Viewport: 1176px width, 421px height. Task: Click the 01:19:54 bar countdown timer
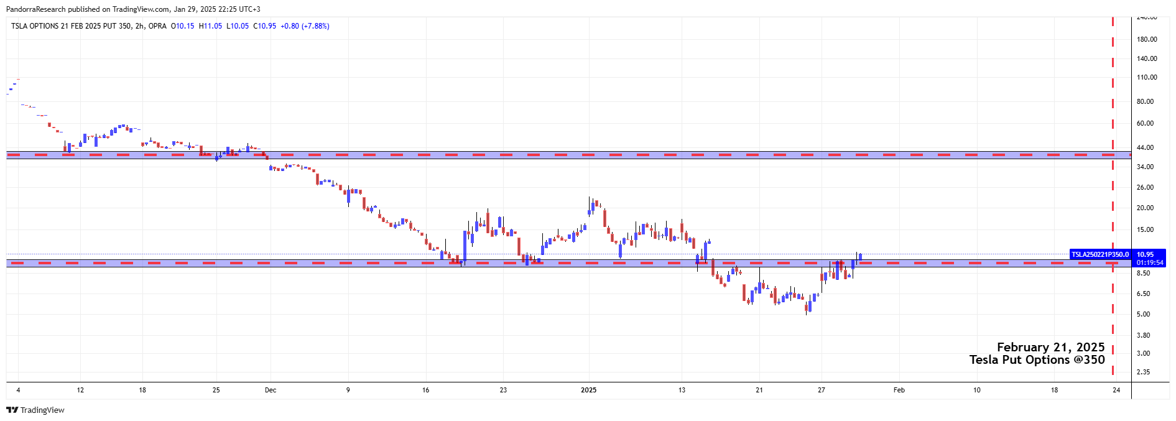click(x=1150, y=263)
